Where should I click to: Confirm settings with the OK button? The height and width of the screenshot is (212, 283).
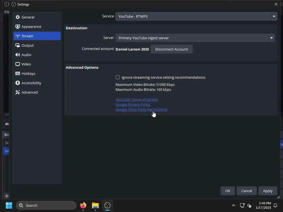[x=228, y=191]
